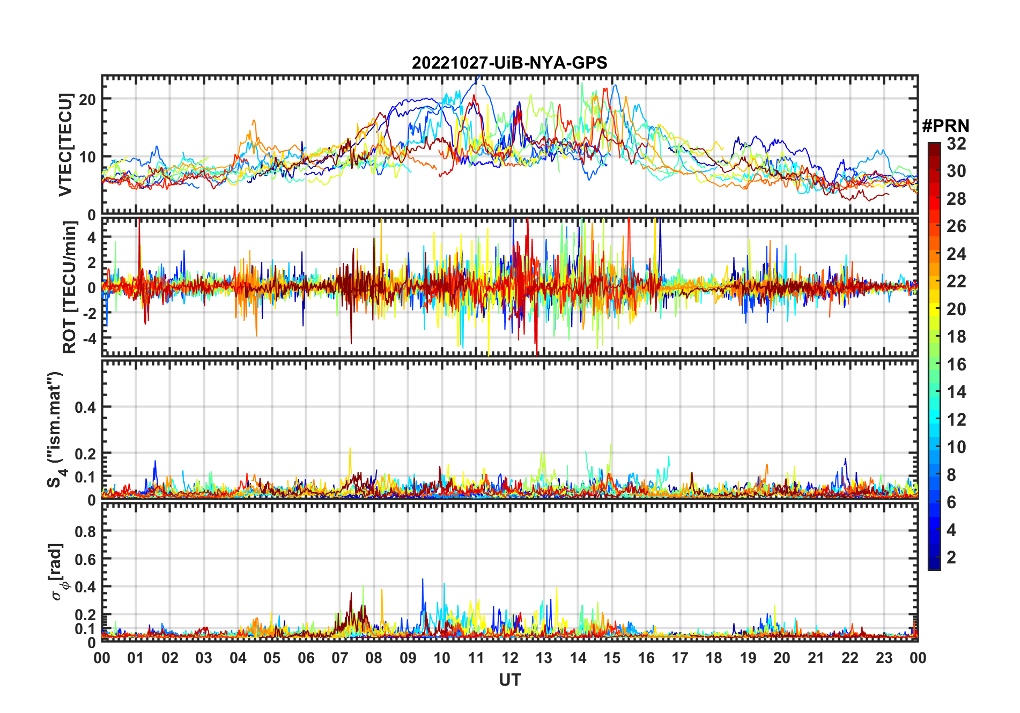Select the UT axis tick "09"
Viewport: 1020px width, 713px height.
pos(408,658)
